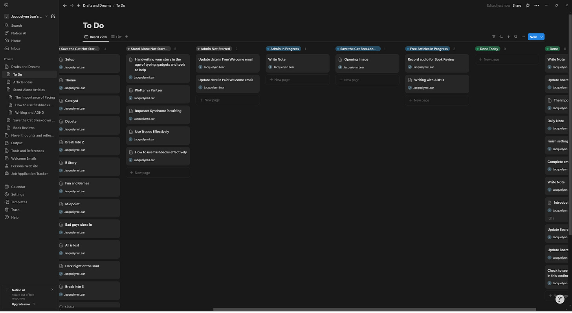Create a new page with compose icon
Image resolution: width=572 pixels, height=313 pixels.
[53, 17]
